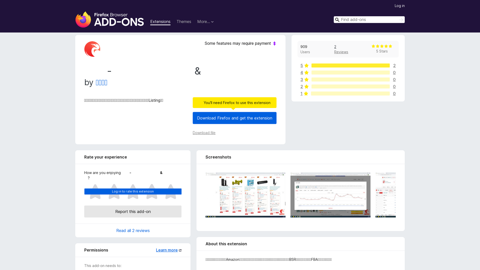Click external link icon beside Learn more

point(180,250)
